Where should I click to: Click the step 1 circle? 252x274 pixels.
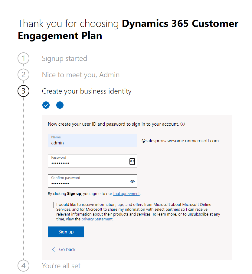(24, 58)
